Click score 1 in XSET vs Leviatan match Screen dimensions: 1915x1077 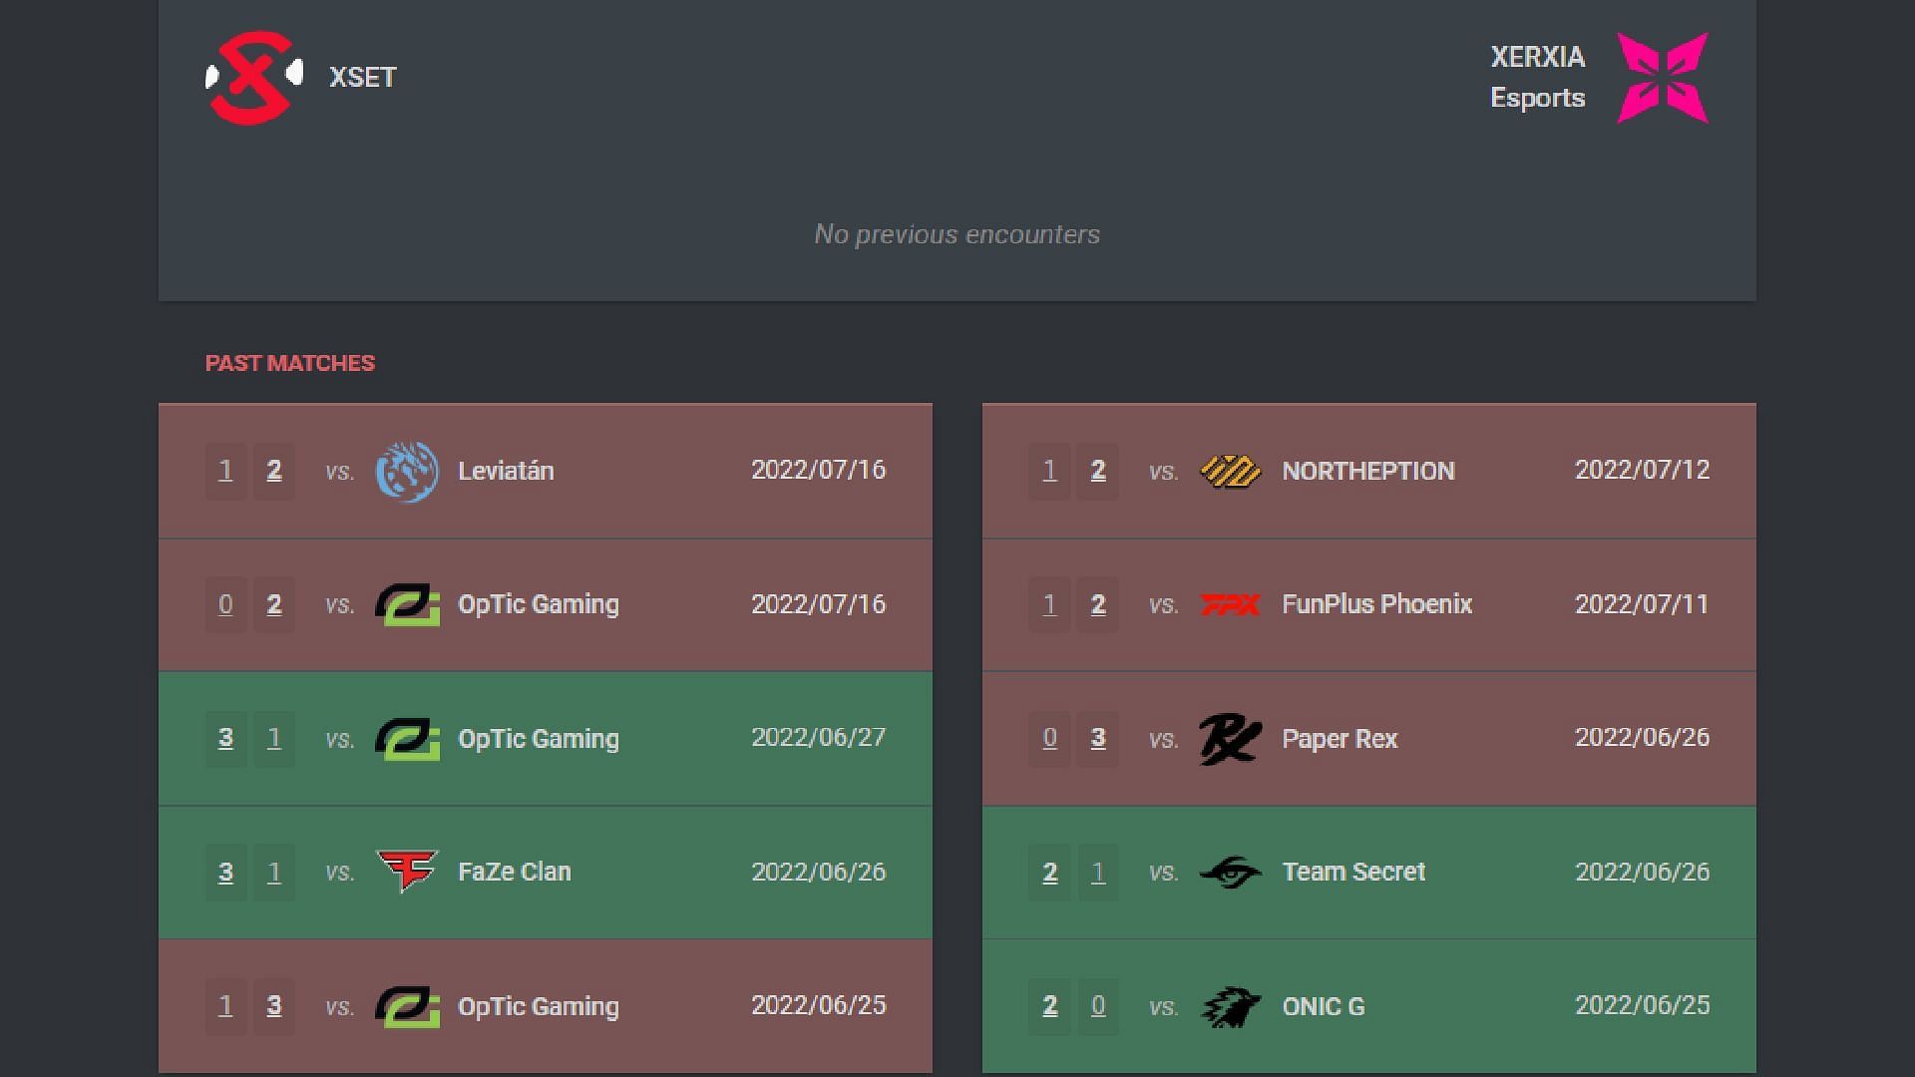[x=224, y=471]
